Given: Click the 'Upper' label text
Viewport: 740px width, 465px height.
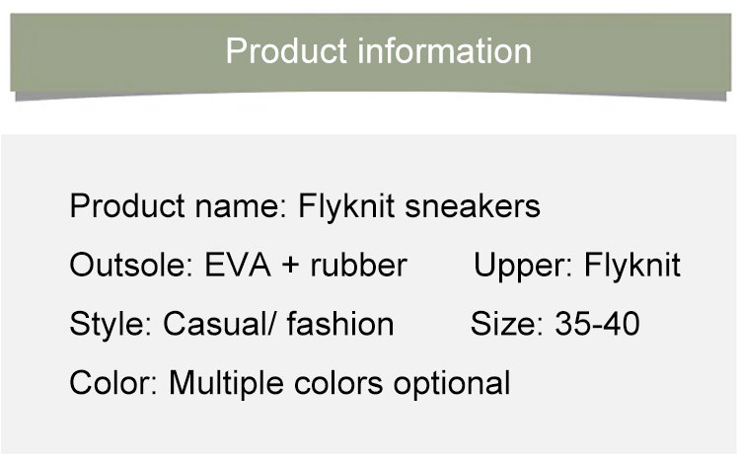Looking at the screenshot, I should coord(523,266).
